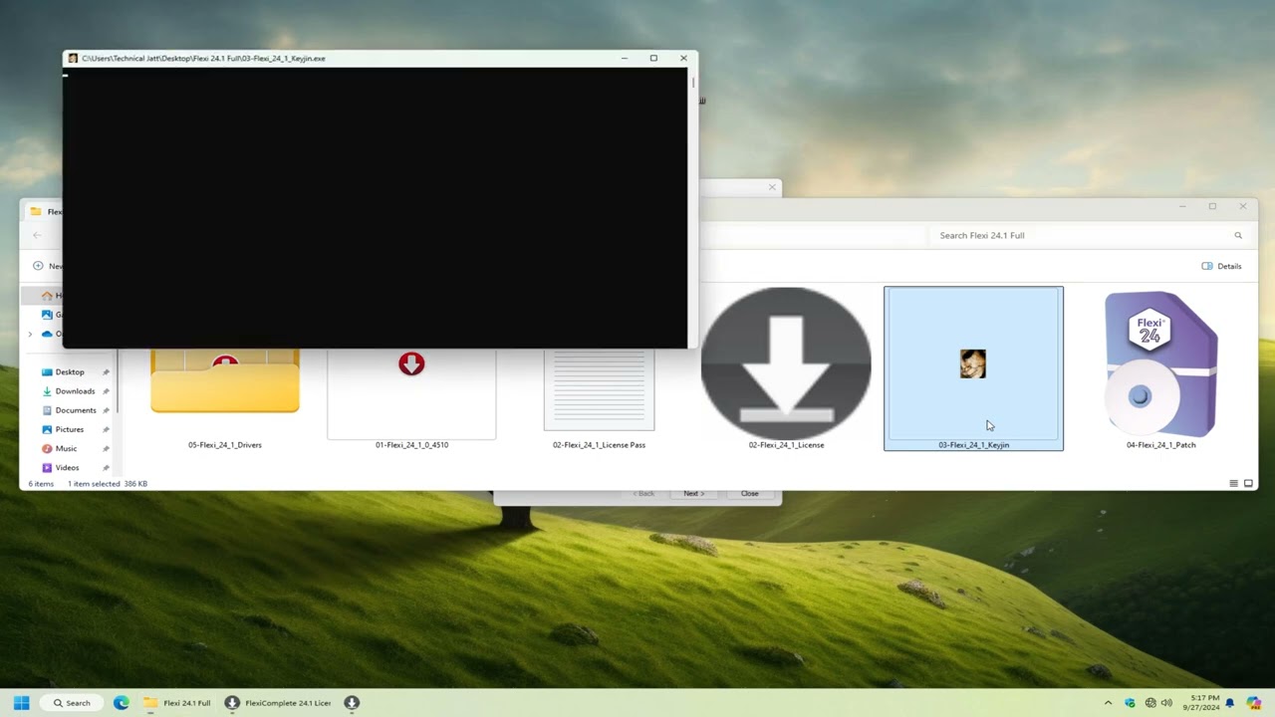1275x717 pixels.
Task: Unpin Downloads using its pin icon
Action: [x=106, y=391]
